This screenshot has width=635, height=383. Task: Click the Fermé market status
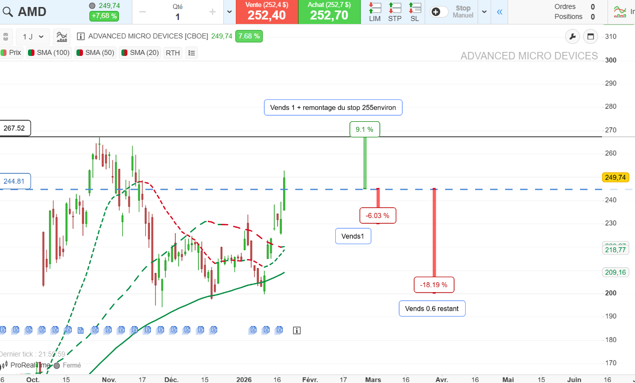click(x=71, y=366)
